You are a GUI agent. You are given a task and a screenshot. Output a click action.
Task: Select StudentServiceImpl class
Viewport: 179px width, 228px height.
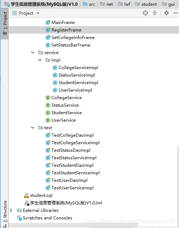(78, 83)
